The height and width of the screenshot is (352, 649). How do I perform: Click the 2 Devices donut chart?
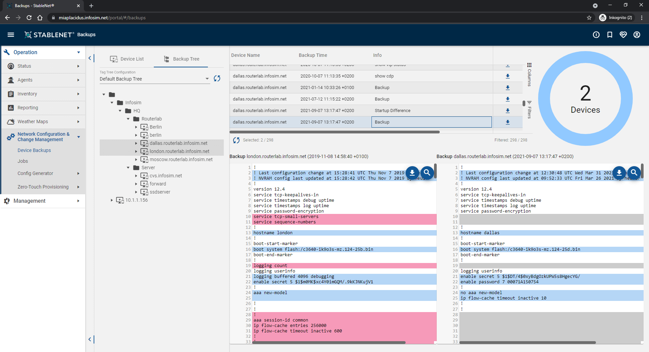tap(585, 98)
